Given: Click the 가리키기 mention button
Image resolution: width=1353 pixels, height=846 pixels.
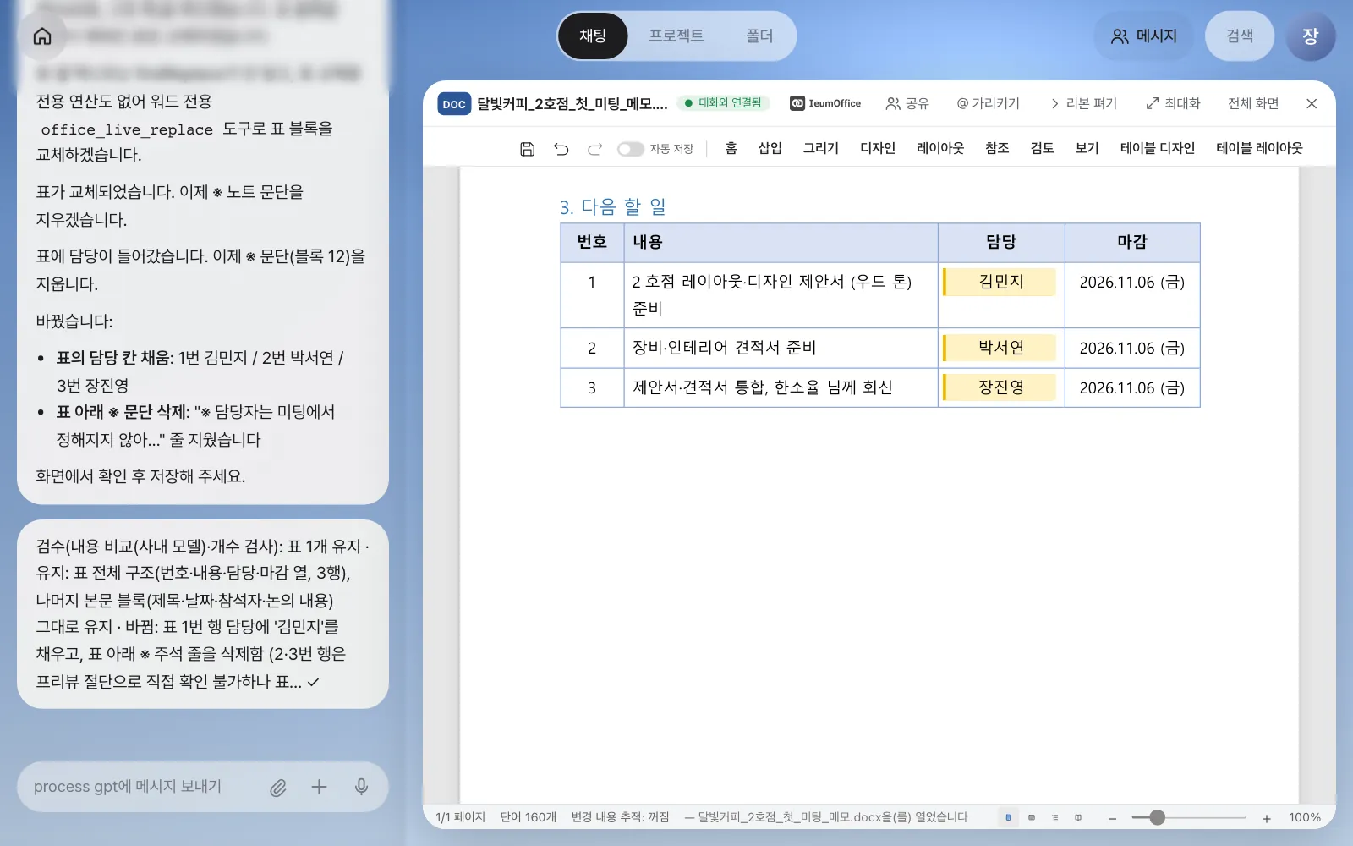Looking at the screenshot, I should [x=988, y=103].
